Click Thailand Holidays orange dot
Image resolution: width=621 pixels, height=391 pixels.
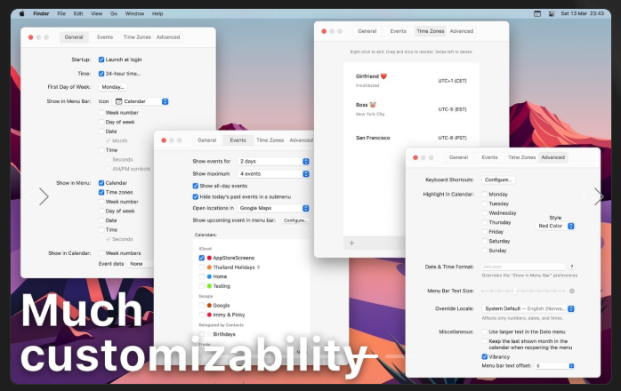point(209,267)
